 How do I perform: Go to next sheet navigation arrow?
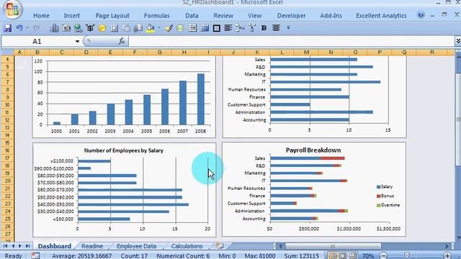20,246
